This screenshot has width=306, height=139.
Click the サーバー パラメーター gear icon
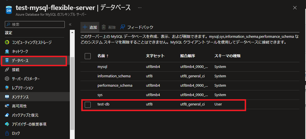[7, 79]
